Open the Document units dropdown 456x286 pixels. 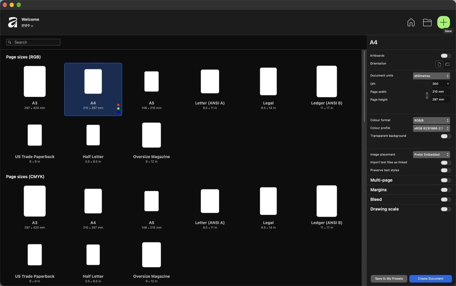(x=431, y=76)
